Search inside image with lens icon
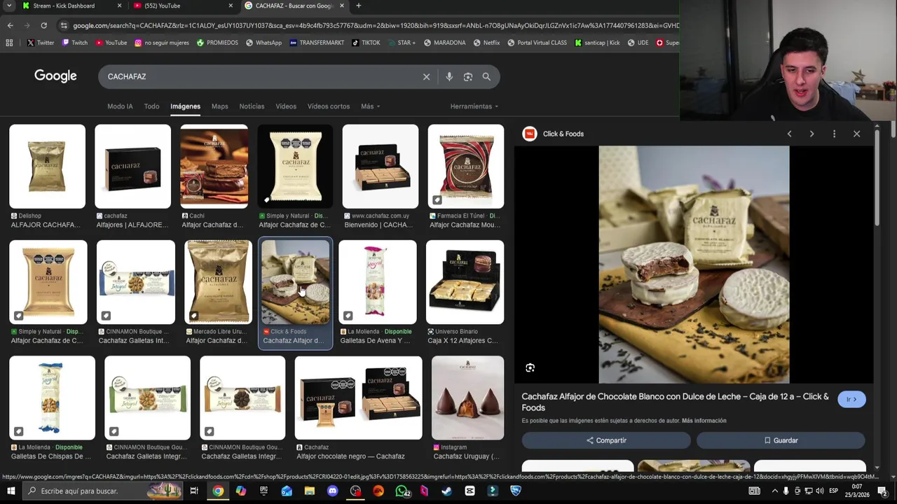The image size is (897, 504). point(530,367)
